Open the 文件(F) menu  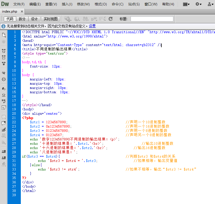[x=19, y=4]
